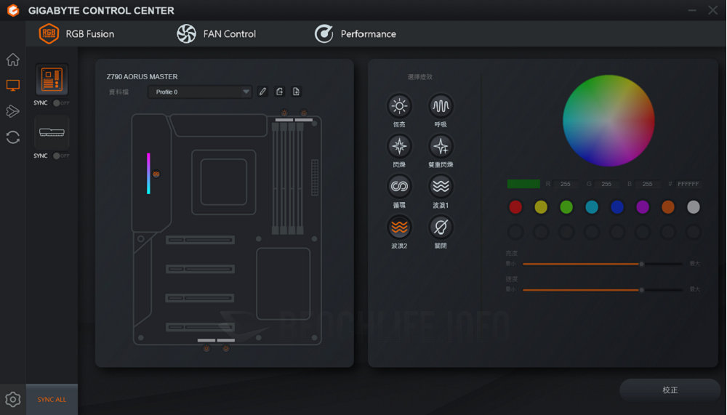This screenshot has width=727, height=415.
Task: Switch to the FAN Control tab
Action: (x=217, y=33)
